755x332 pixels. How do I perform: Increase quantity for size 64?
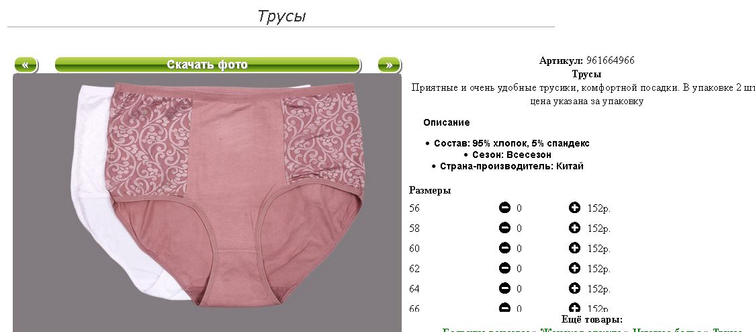coord(574,288)
